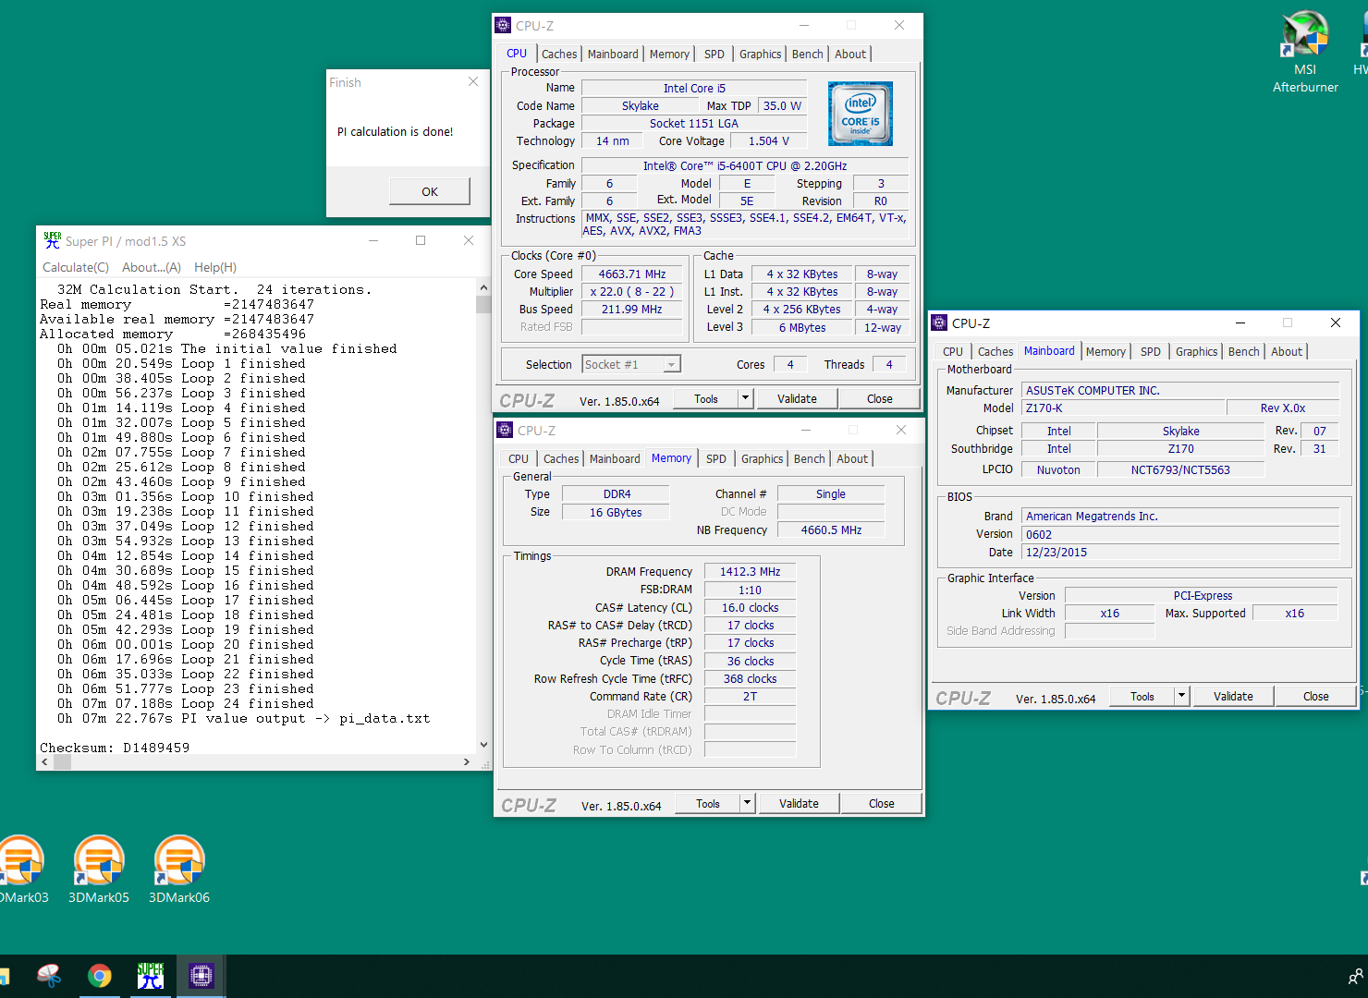Open the About...(A) menu in Super PI
This screenshot has height=998, width=1368.
pyautogui.click(x=152, y=267)
